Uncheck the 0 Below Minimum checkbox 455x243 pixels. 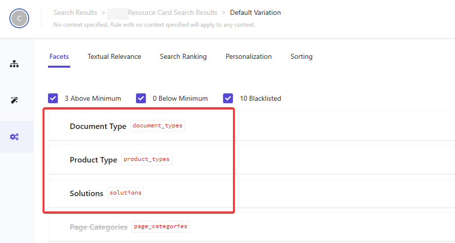[x=141, y=98]
